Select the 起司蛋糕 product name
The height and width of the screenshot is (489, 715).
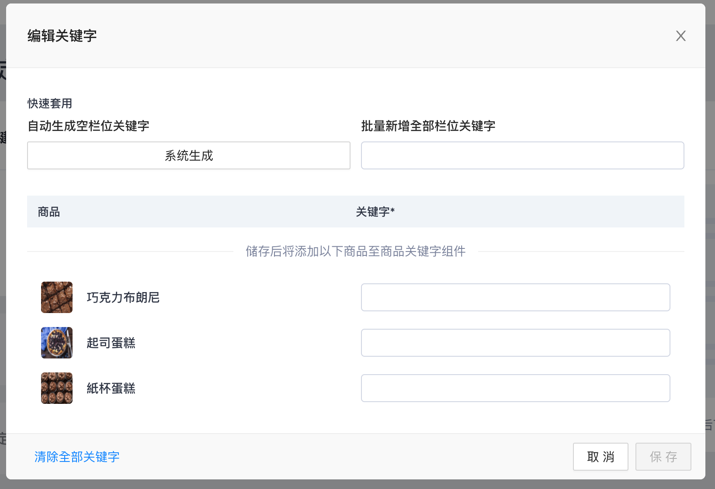(111, 343)
